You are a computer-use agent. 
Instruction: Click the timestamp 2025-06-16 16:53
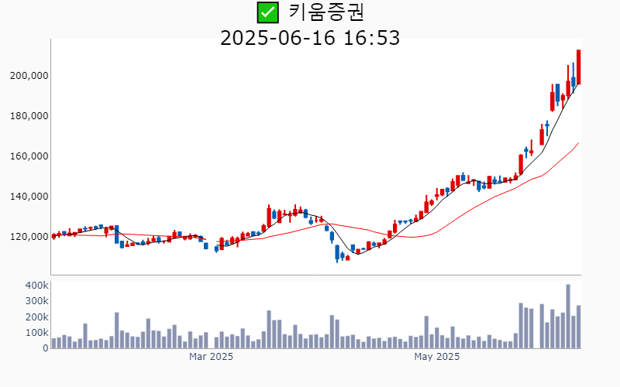coord(310,38)
